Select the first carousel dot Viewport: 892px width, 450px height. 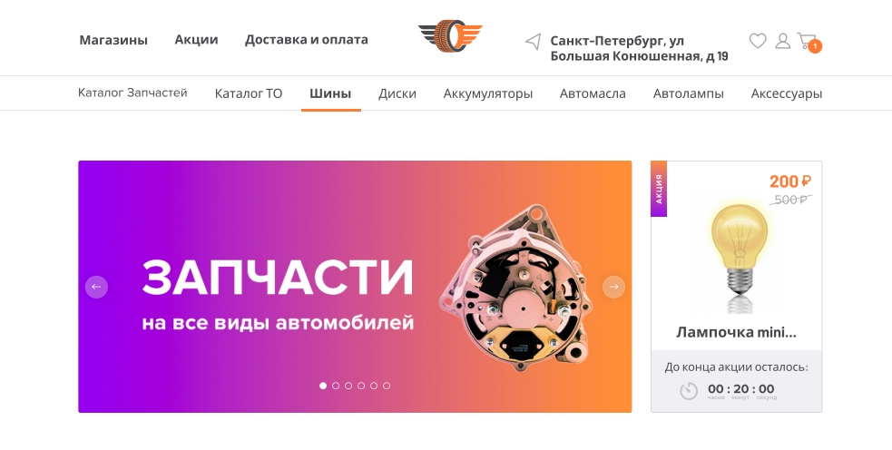[x=323, y=386]
